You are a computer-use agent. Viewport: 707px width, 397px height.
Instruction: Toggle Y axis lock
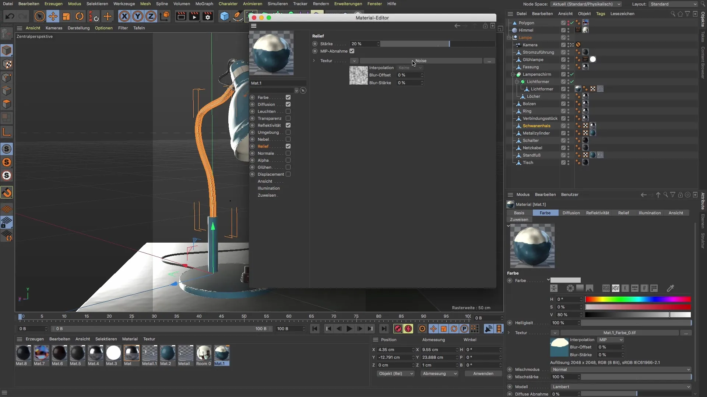(x=138, y=16)
